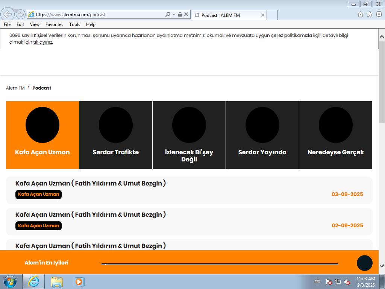
Task: Open the on-screen keyboard tray icon
Action: (x=317, y=281)
